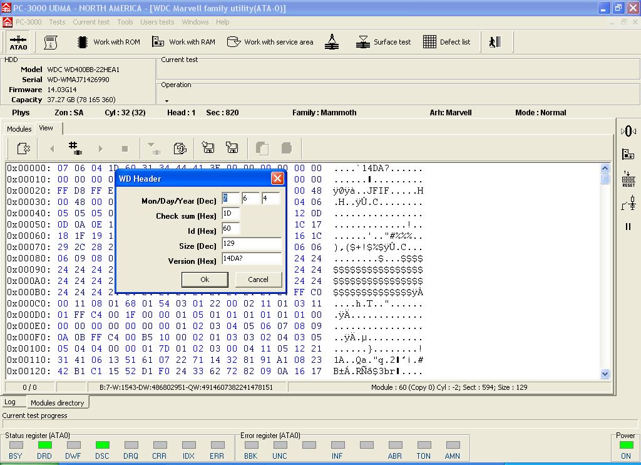
Task: Click the Current test progress bar
Action: [x=320, y=424]
